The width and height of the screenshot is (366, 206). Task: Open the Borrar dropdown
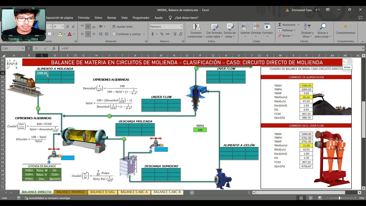pyautogui.click(x=285, y=36)
